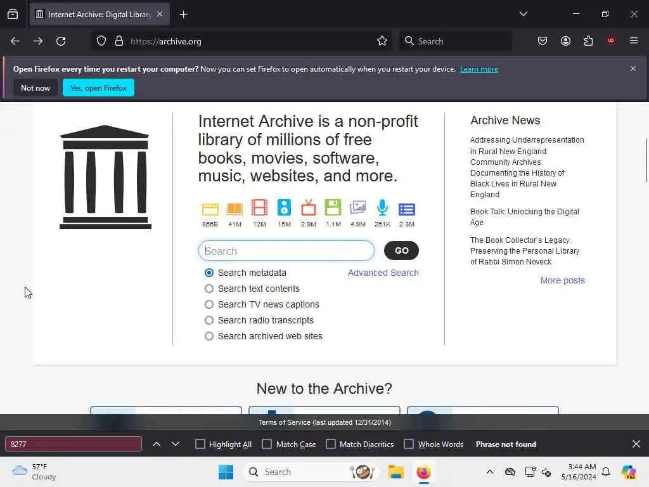
Task: Bookmark this page with the star
Action: click(382, 41)
